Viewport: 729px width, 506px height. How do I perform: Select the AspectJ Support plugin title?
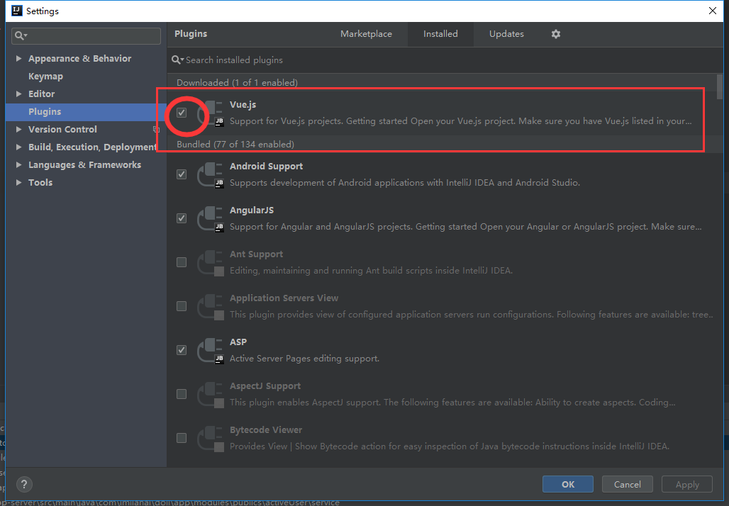pyautogui.click(x=265, y=386)
